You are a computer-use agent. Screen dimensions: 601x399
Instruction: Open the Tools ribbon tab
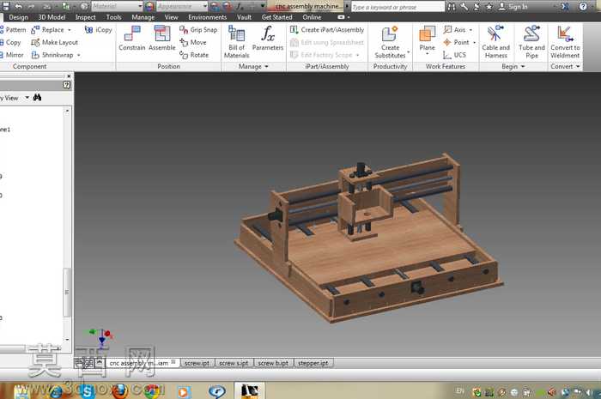click(x=114, y=17)
